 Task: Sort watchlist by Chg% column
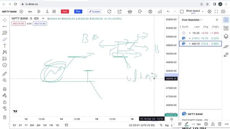(x=215, y=27)
